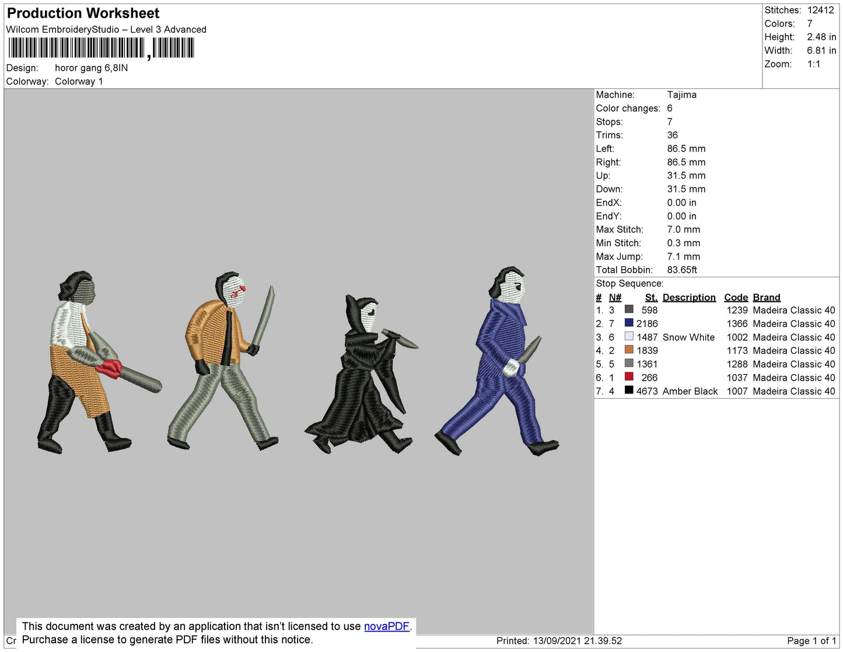Viewport: 843px width, 652px height.
Task: Click the 'St.' column header
Action: [651, 297]
